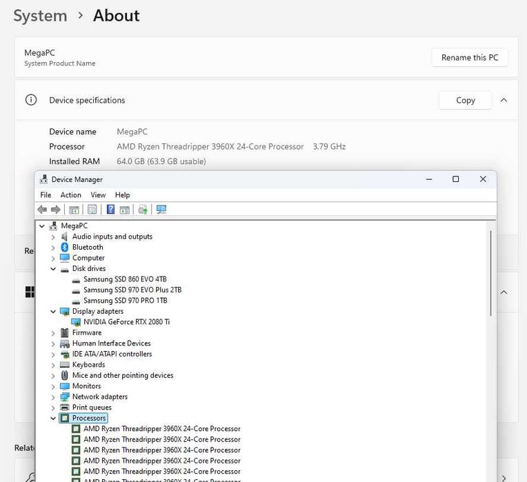Screen dimensions: 527x482
Task: Copy the device specifications
Action: (465, 100)
